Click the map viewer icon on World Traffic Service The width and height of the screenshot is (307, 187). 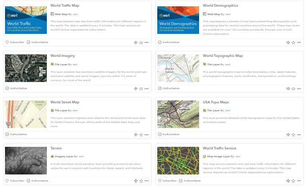(288, 181)
